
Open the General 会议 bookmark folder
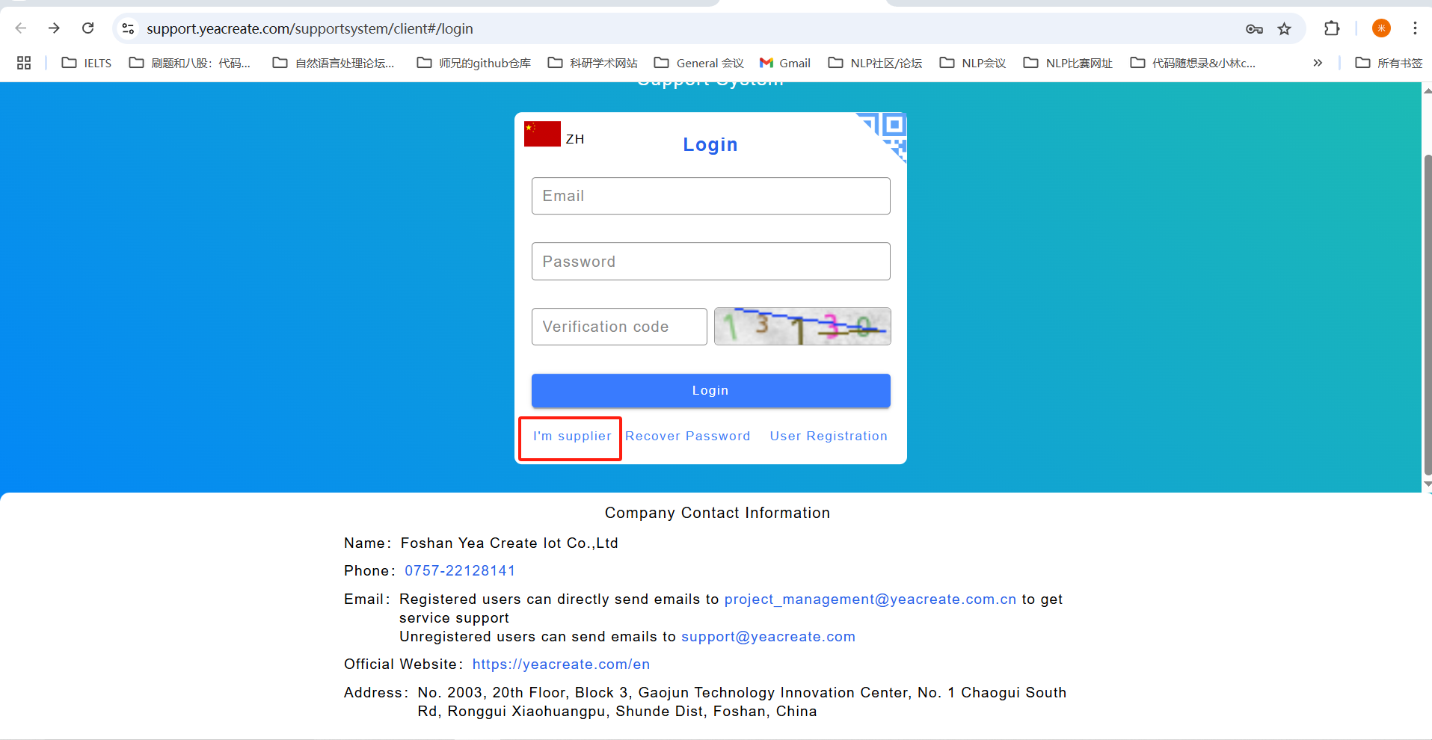pos(698,63)
